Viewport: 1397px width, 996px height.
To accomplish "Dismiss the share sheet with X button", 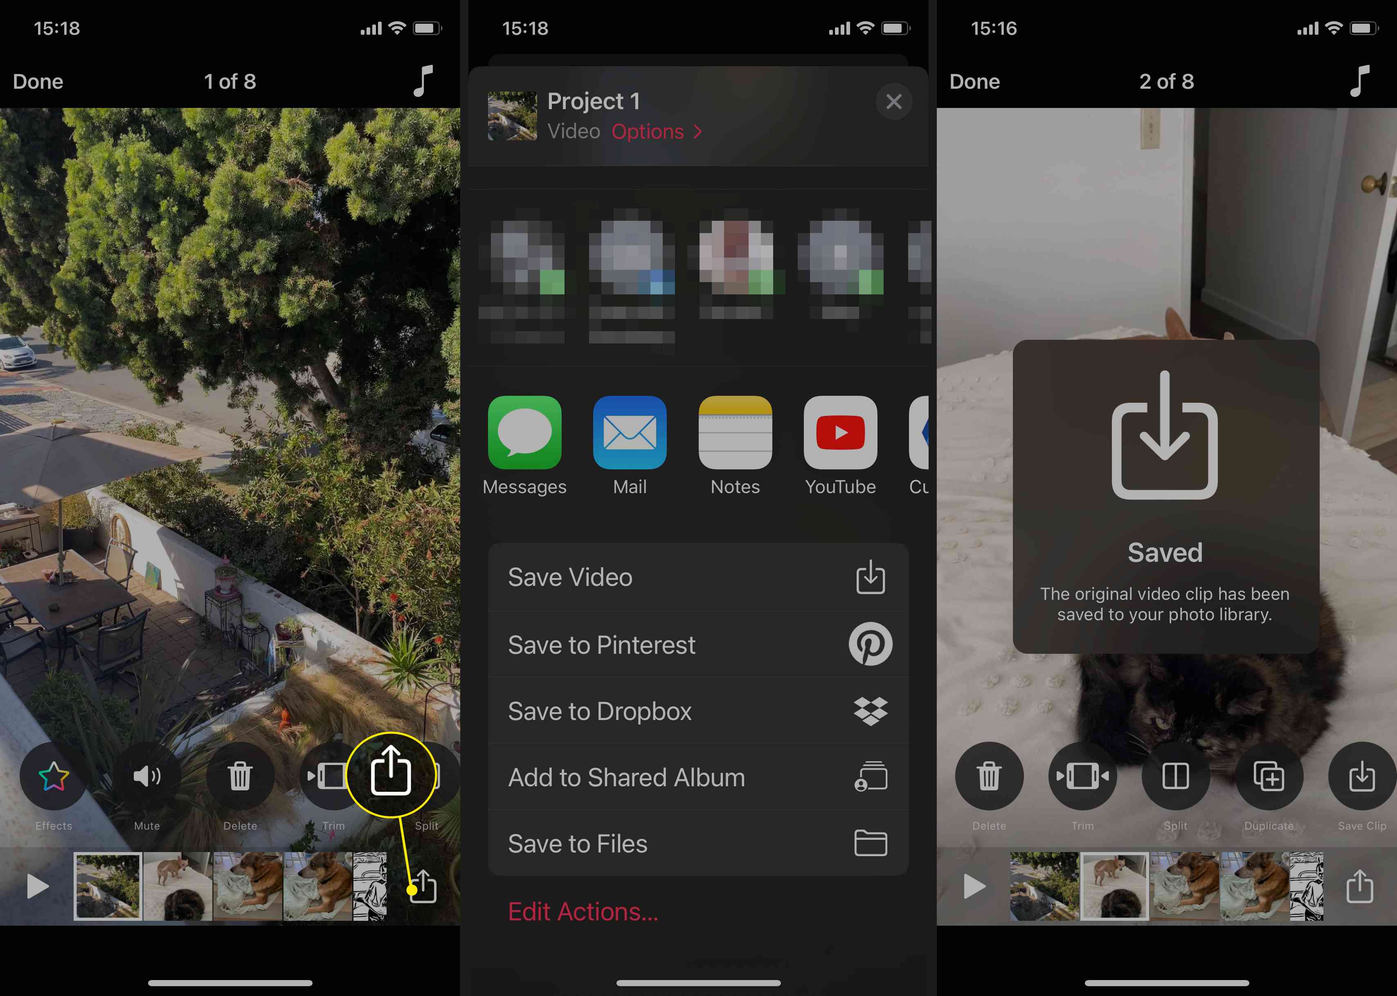I will [893, 101].
